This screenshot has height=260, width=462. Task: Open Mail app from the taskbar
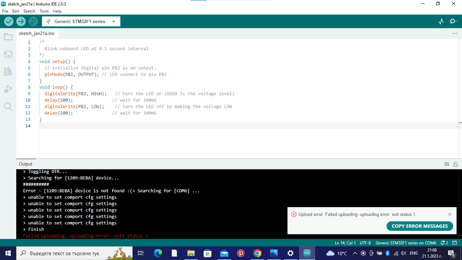pyautogui.click(x=224, y=253)
